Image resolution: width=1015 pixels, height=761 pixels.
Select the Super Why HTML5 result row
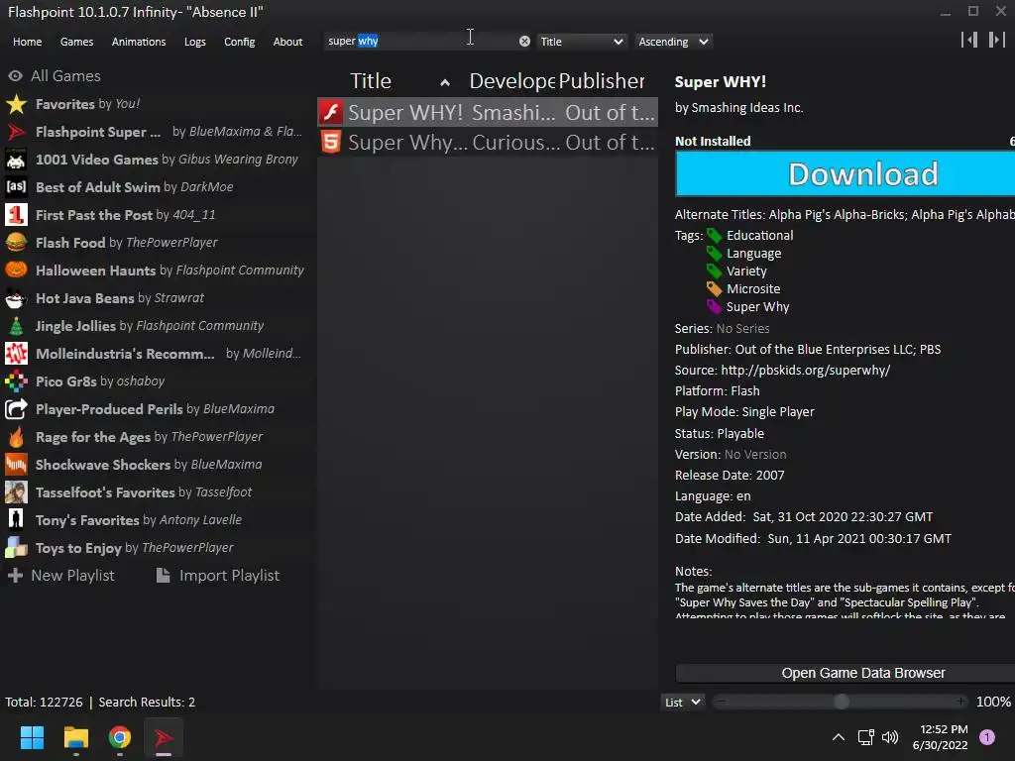tap(488, 142)
